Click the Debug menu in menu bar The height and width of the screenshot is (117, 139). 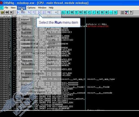21,8
